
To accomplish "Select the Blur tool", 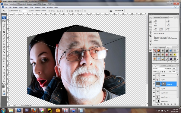I will pyautogui.click(x=4, y=55).
